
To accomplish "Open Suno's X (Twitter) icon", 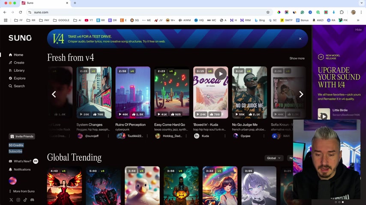I will [x=11, y=200].
